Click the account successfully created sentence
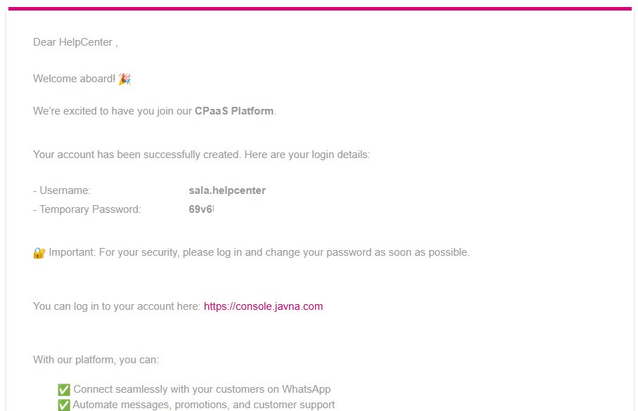This screenshot has width=638, height=411. click(201, 155)
